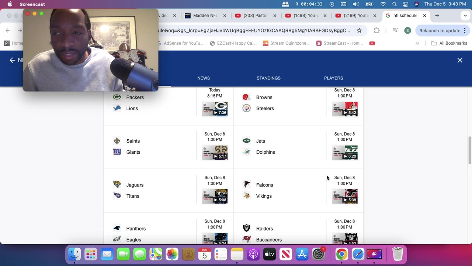Open the Control Center icon
472x266 pixels.
click(x=406, y=4)
